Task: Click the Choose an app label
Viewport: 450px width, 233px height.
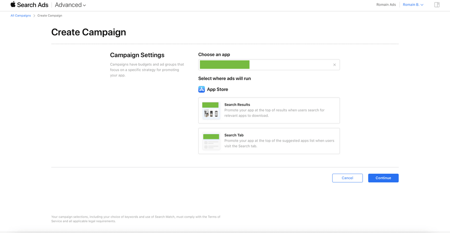Action: click(x=214, y=55)
